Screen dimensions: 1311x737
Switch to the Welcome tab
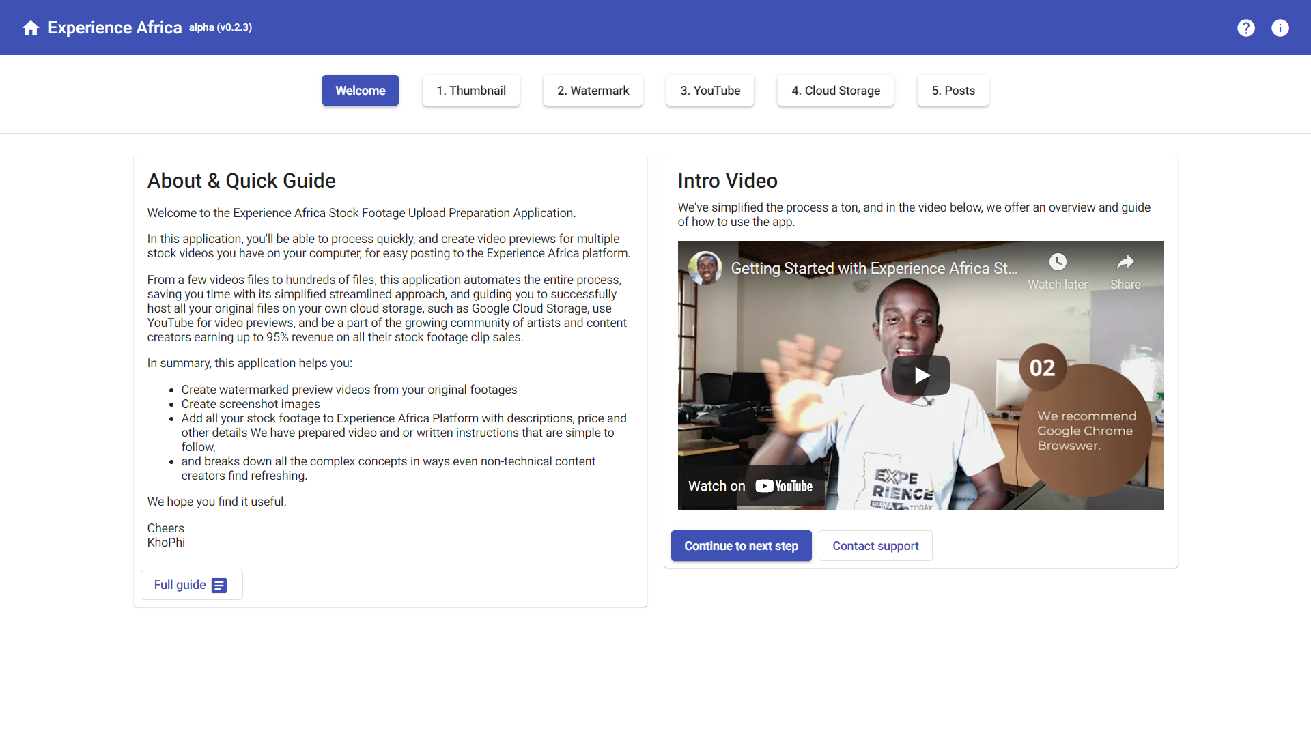pyautogui.click(x=361, y=91)
